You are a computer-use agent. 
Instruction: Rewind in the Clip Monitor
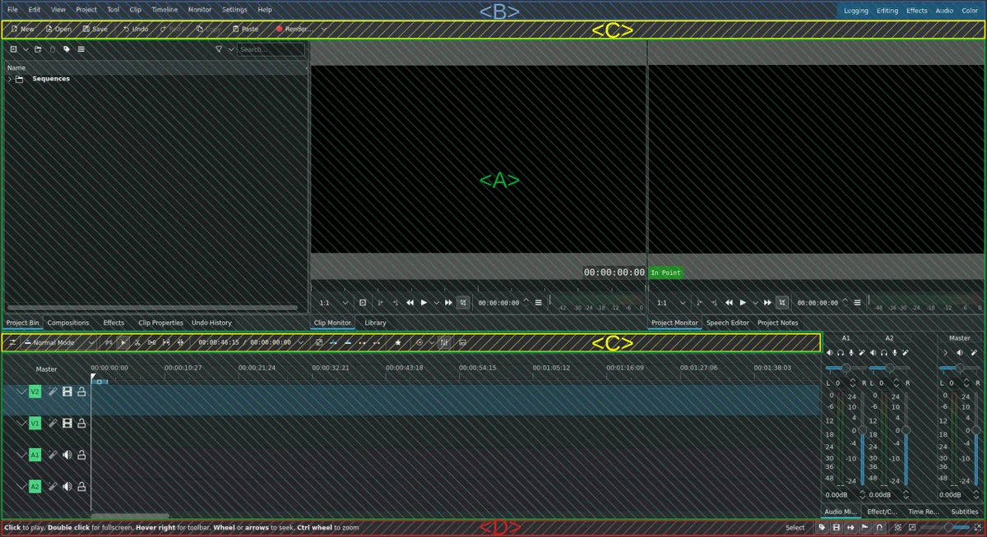click(410, 302)
